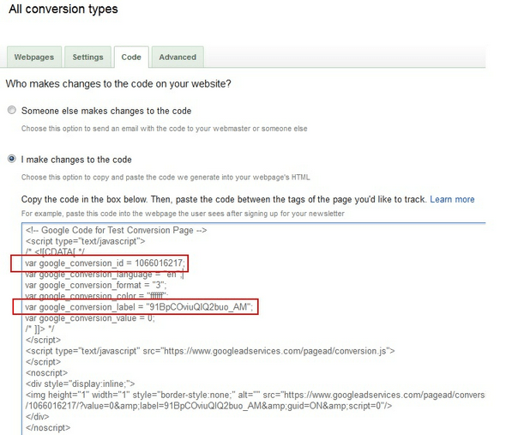Switch to the Webpages tab

click(34, 57)
